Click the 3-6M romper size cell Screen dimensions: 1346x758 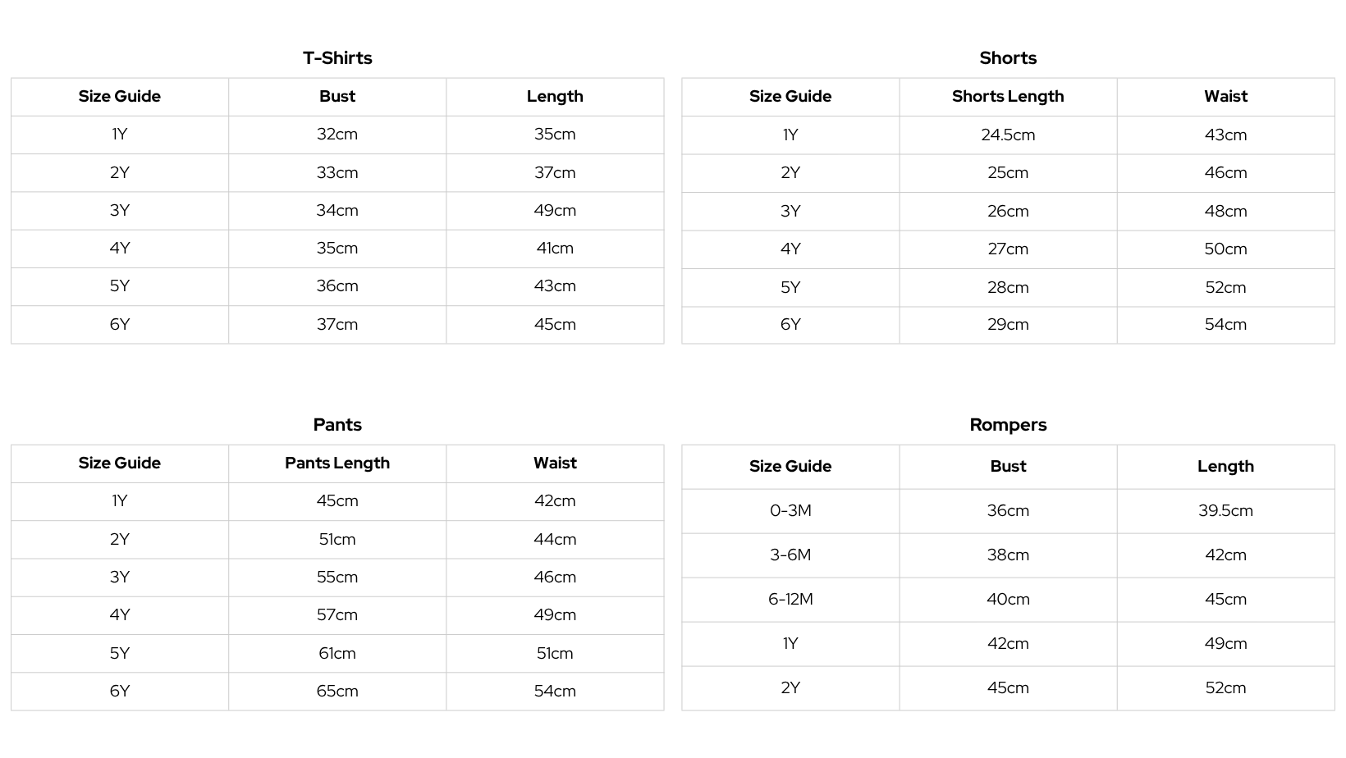point(790,555)
